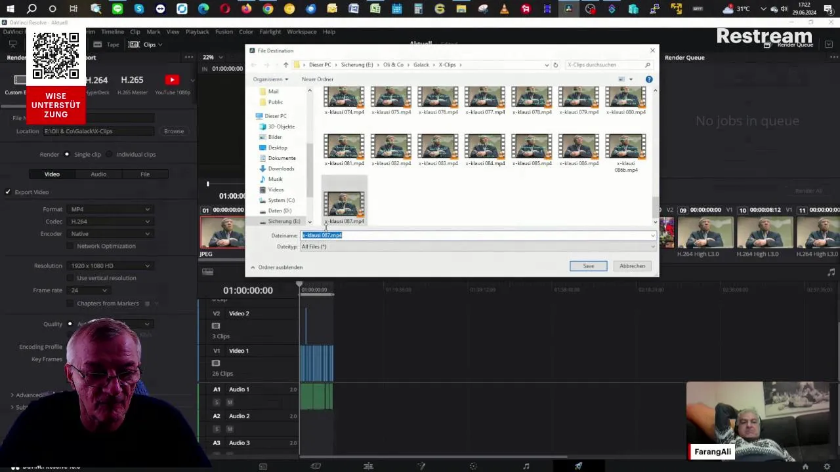Open the Organisieren dropdown menu

(270, 79)
